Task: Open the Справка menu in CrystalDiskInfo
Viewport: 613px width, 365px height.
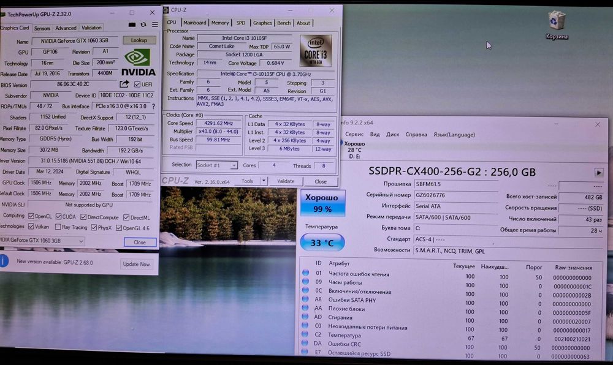Action: [416, 134]
